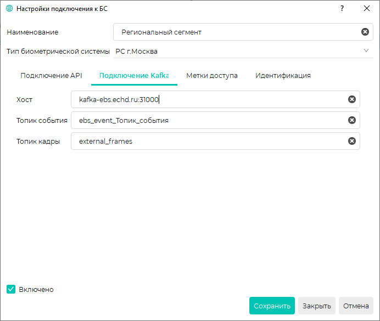
Task: Close the connection settings dialog window
Action: click(x=367, y=9)
